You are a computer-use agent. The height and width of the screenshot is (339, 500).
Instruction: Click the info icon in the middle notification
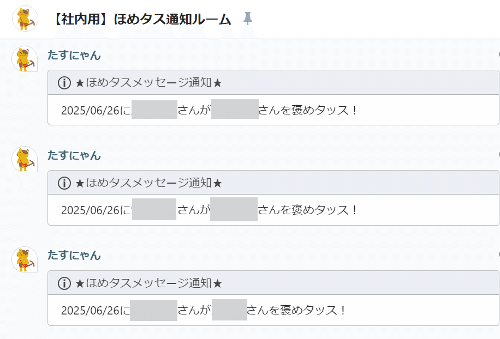point(64,183)
